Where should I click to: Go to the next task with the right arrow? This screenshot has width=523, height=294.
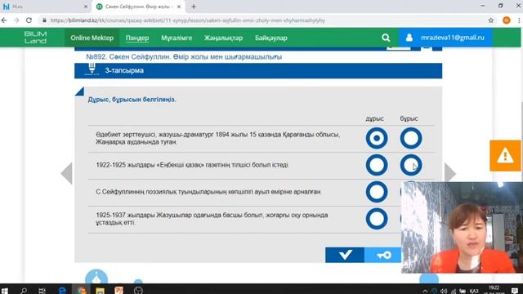pos(450,173)
